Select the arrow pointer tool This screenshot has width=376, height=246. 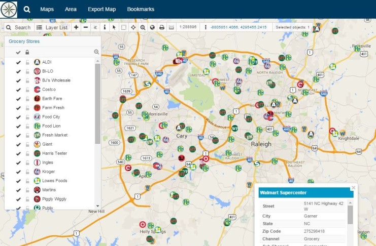tap(114, 27)
